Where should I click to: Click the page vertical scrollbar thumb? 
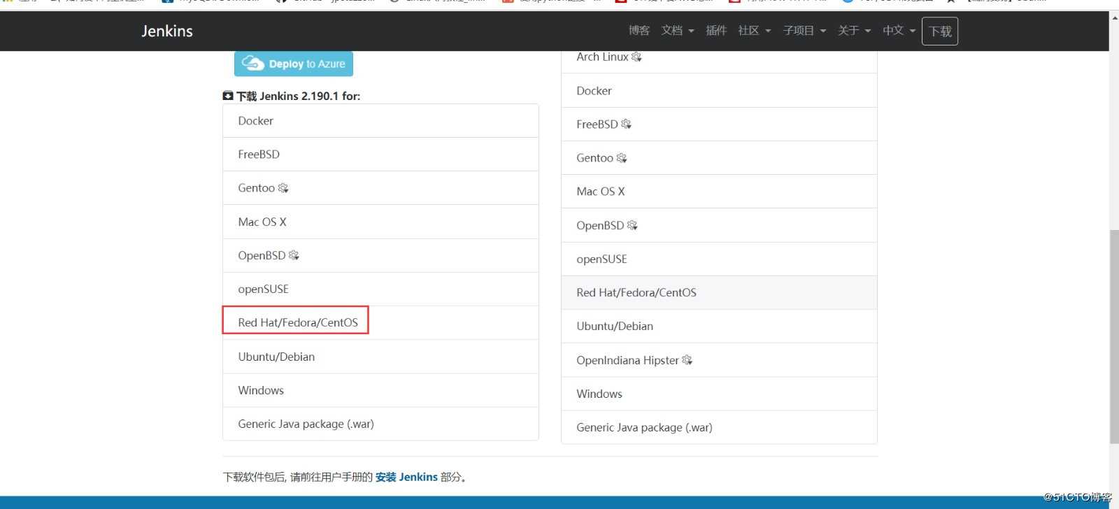(1114, 337)
